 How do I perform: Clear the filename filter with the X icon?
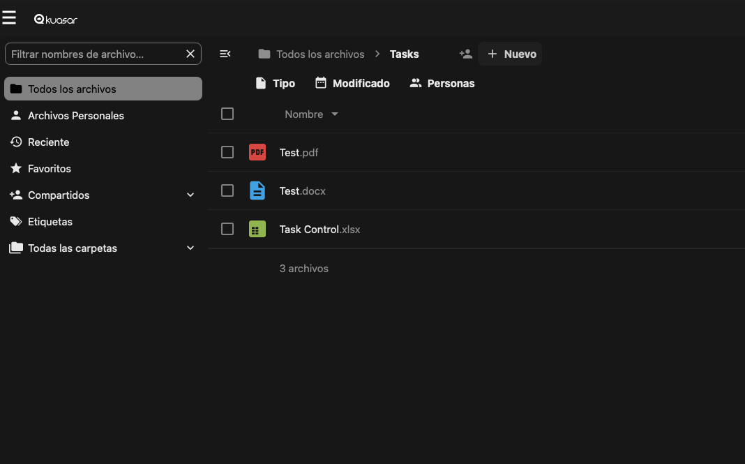point(190,54)
